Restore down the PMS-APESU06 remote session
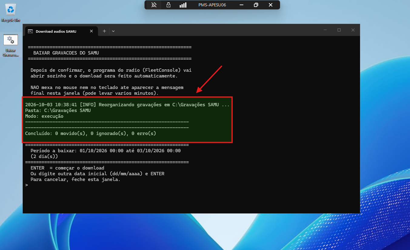 [x=256, y=5]
